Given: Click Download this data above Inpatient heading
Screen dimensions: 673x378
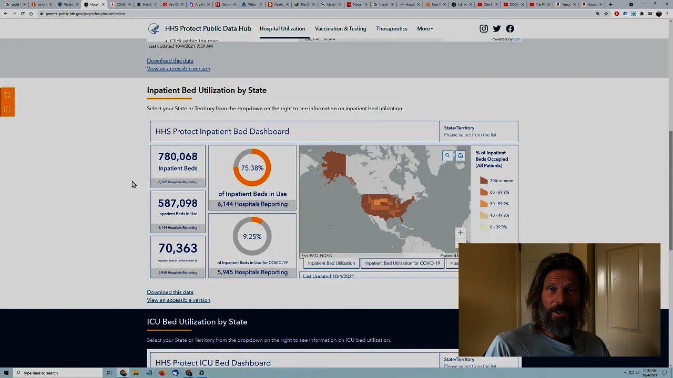Looking at the screenshot, I should [x=170, y=60].
